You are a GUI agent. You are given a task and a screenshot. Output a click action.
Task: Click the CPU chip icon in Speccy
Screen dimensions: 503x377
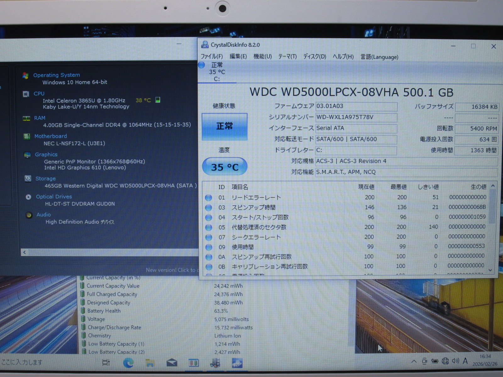click(26, 94)
